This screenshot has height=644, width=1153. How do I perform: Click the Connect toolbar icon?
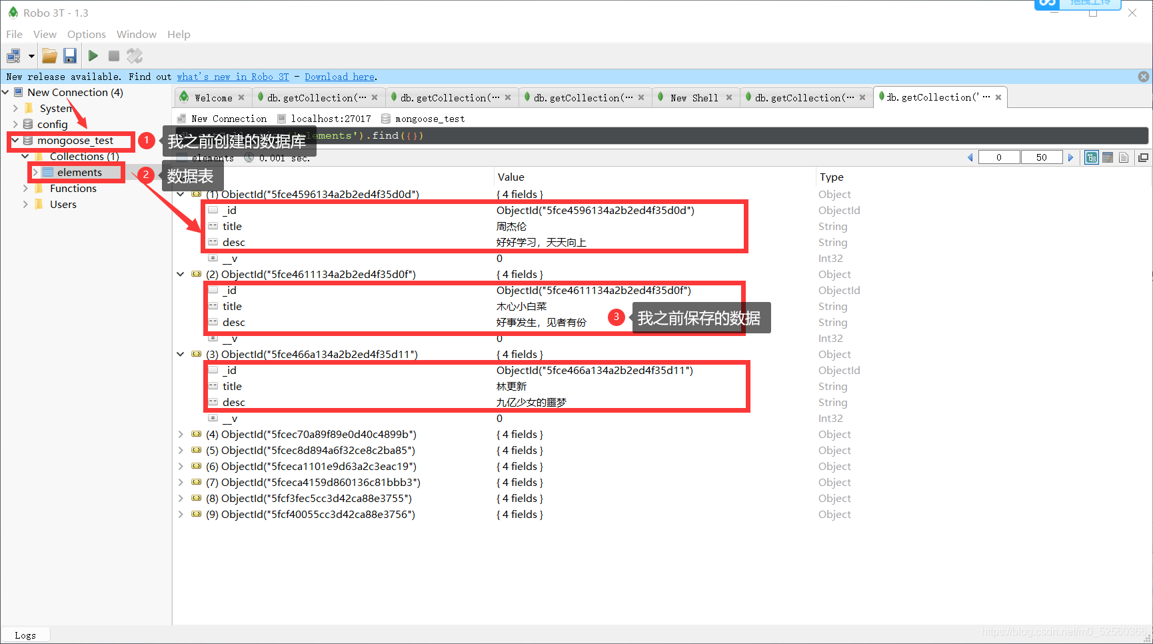point(13,56)
